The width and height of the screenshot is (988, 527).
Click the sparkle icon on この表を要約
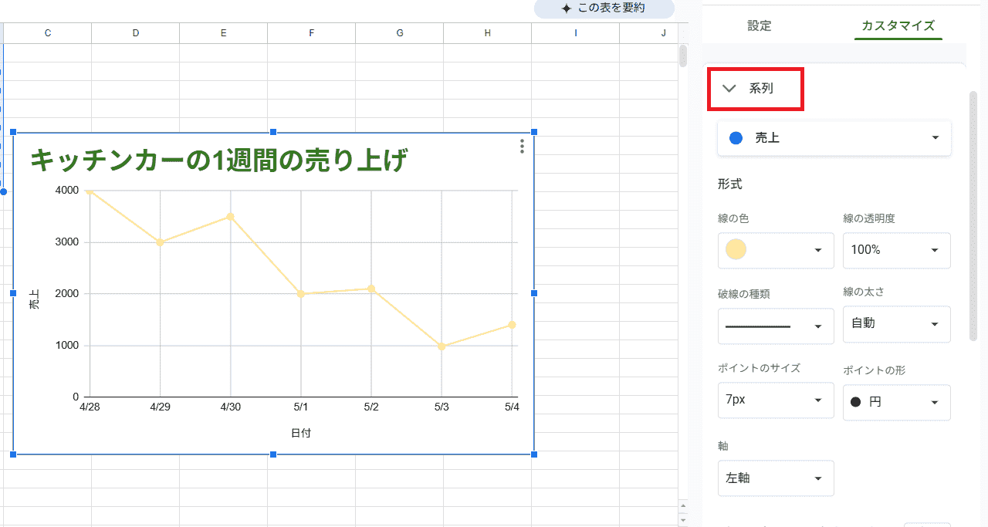(x=567, y=8)
